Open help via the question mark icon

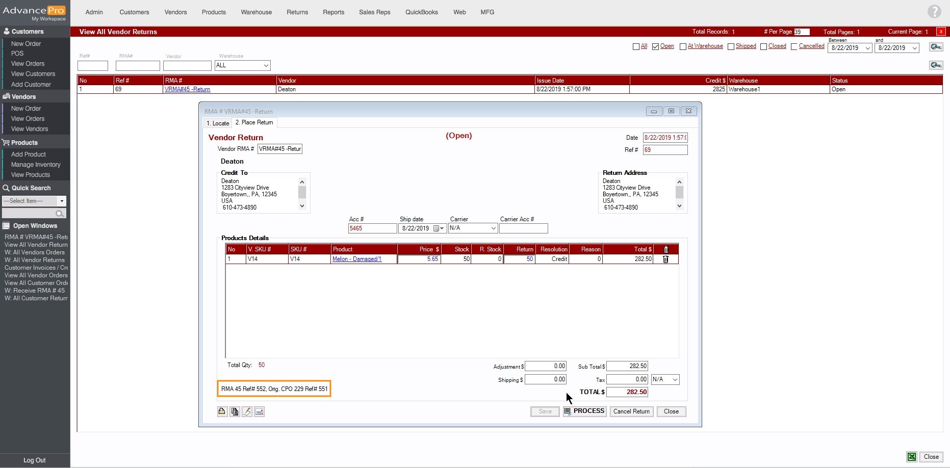934,12
